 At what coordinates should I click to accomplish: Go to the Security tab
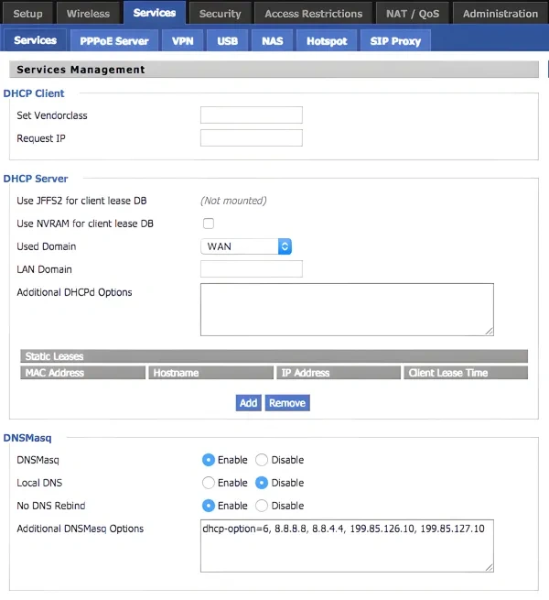(221, 14)
